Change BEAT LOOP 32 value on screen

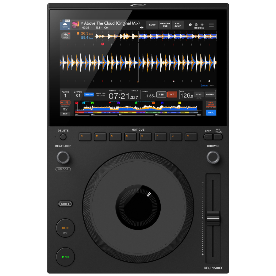tap(65, 108)
